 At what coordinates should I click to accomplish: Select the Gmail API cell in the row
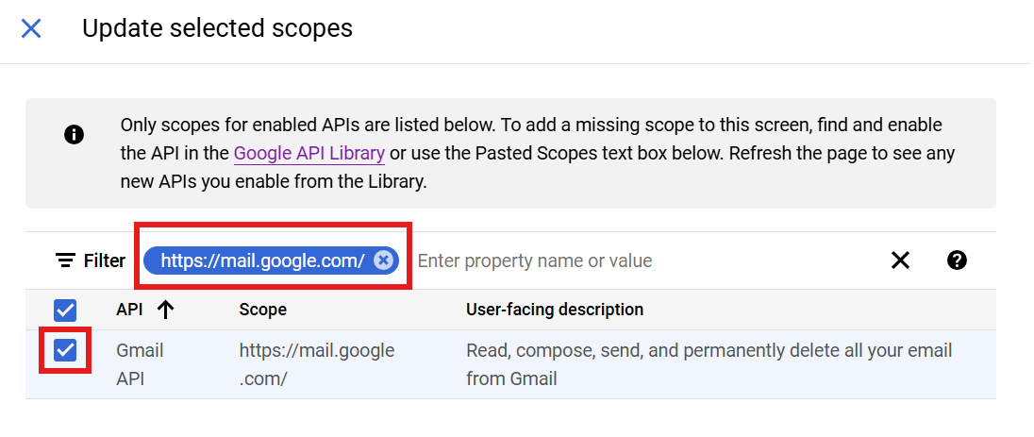(x=140, y=364)
